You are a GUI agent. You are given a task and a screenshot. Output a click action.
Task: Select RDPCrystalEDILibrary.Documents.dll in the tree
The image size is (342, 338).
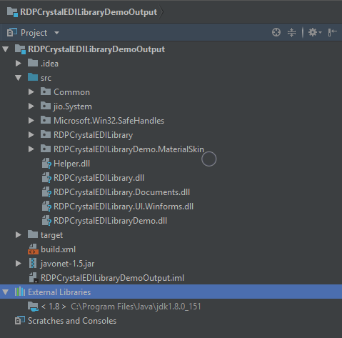121,192
